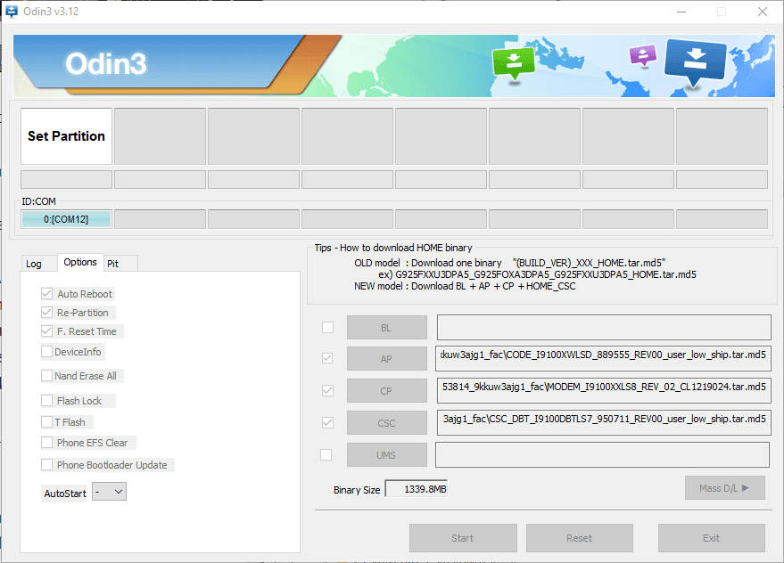The width and height of the screenshot is (784, 563).
Task: Enable the Nand Erase All option
Action: tap(47, 376)
